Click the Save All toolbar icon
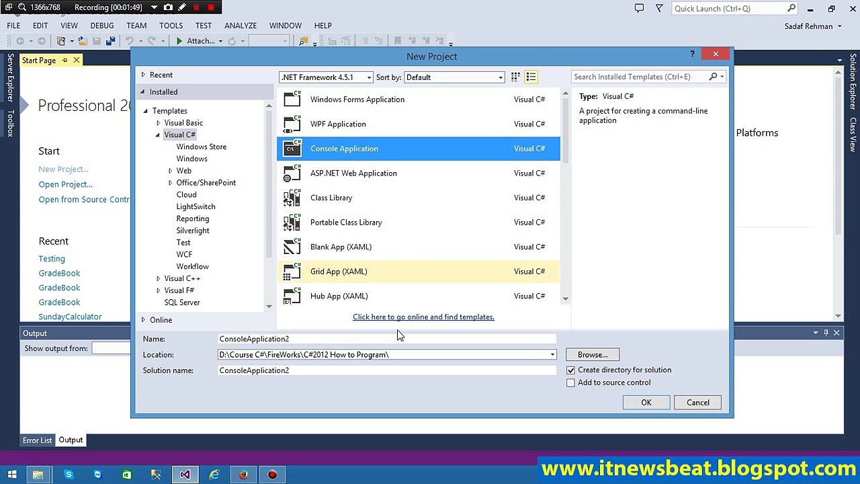The width and height of the screenshot is (860, 484). (110, 41)
